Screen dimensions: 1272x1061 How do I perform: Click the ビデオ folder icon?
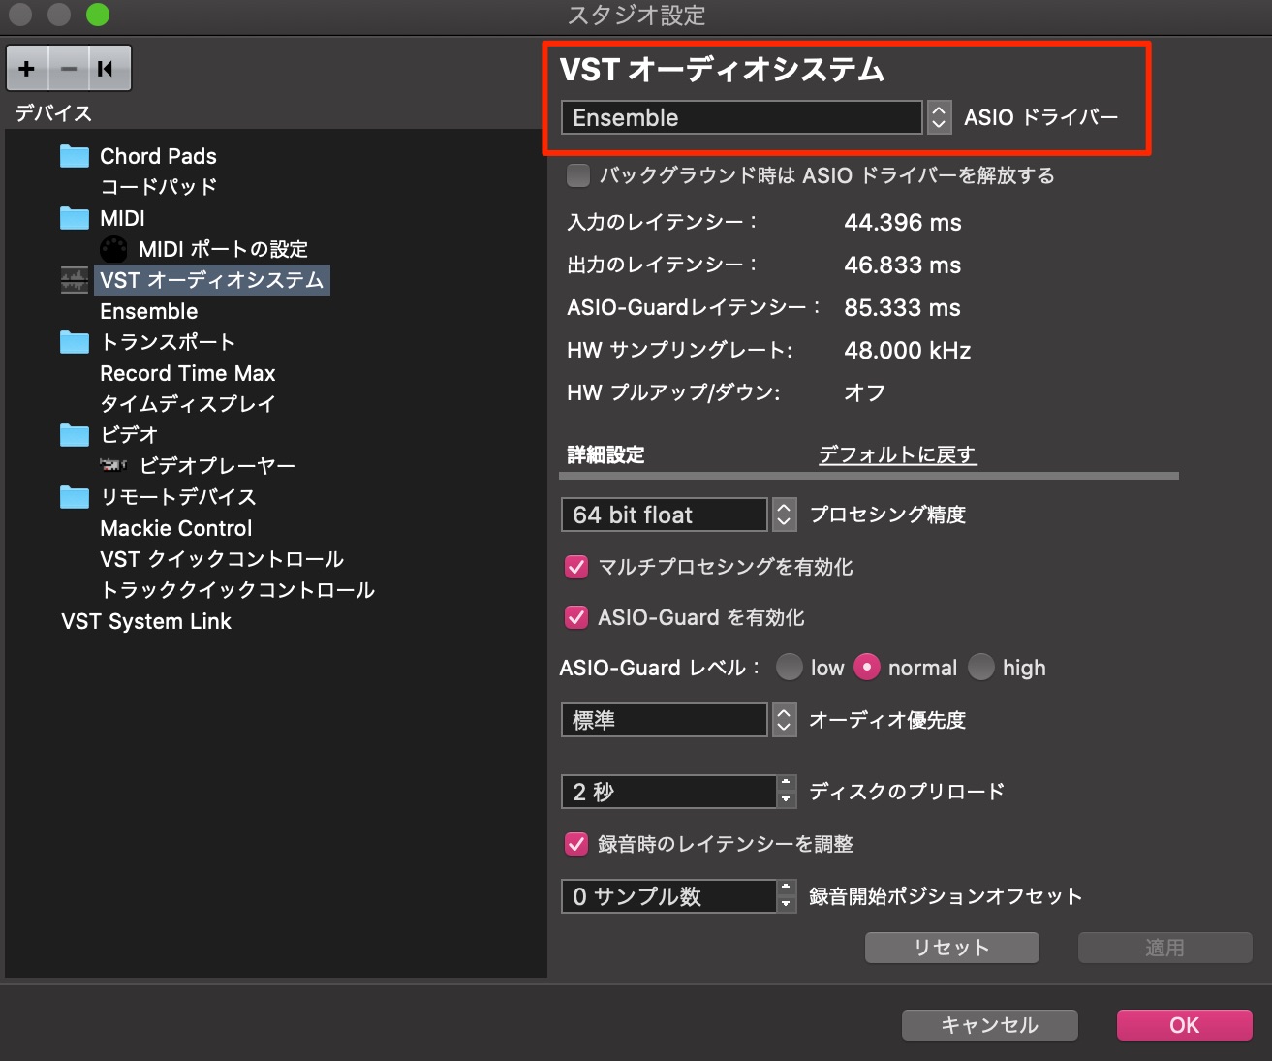click(x=75, y=435)
